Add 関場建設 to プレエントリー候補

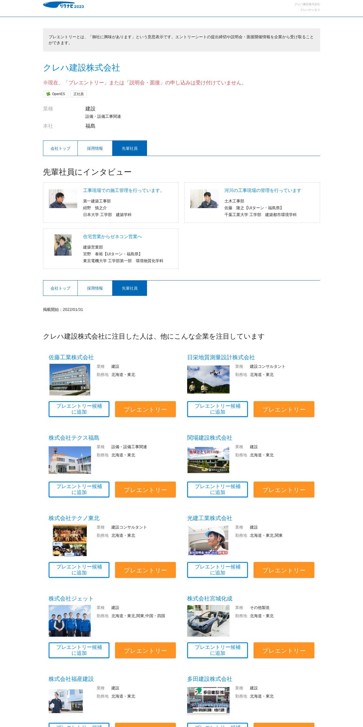pos(217,489)
